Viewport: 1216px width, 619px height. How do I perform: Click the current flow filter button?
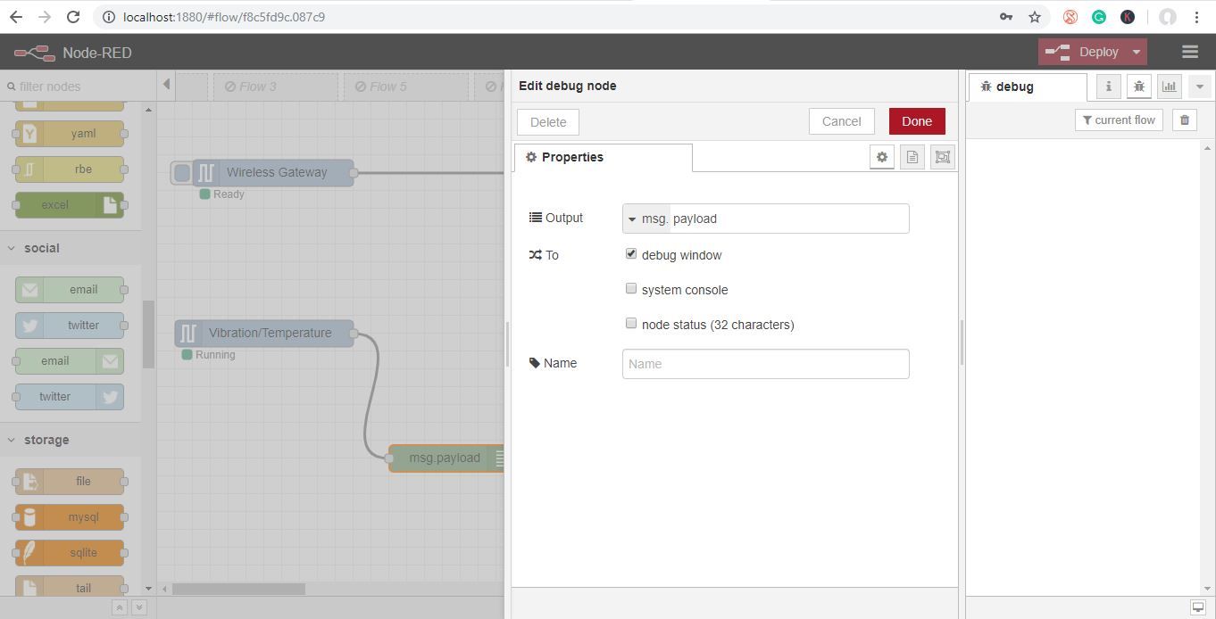pos(1119,120)
